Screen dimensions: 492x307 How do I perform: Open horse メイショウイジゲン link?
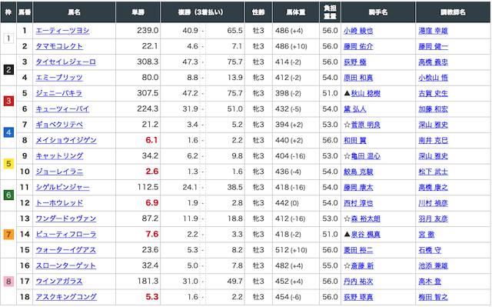(66, 140)
